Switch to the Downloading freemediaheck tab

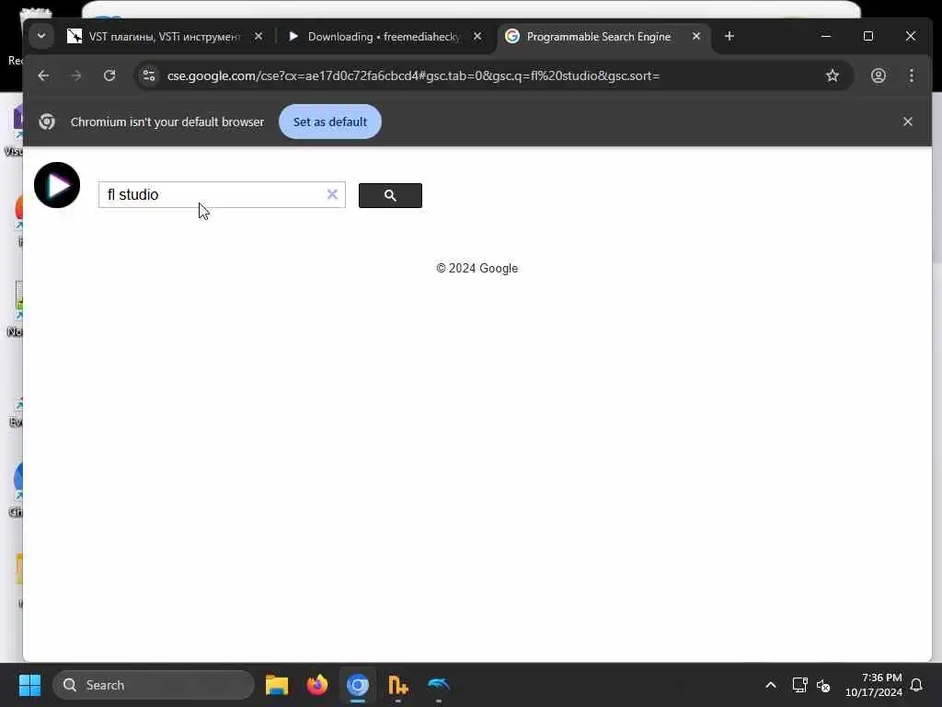[384, 37]
